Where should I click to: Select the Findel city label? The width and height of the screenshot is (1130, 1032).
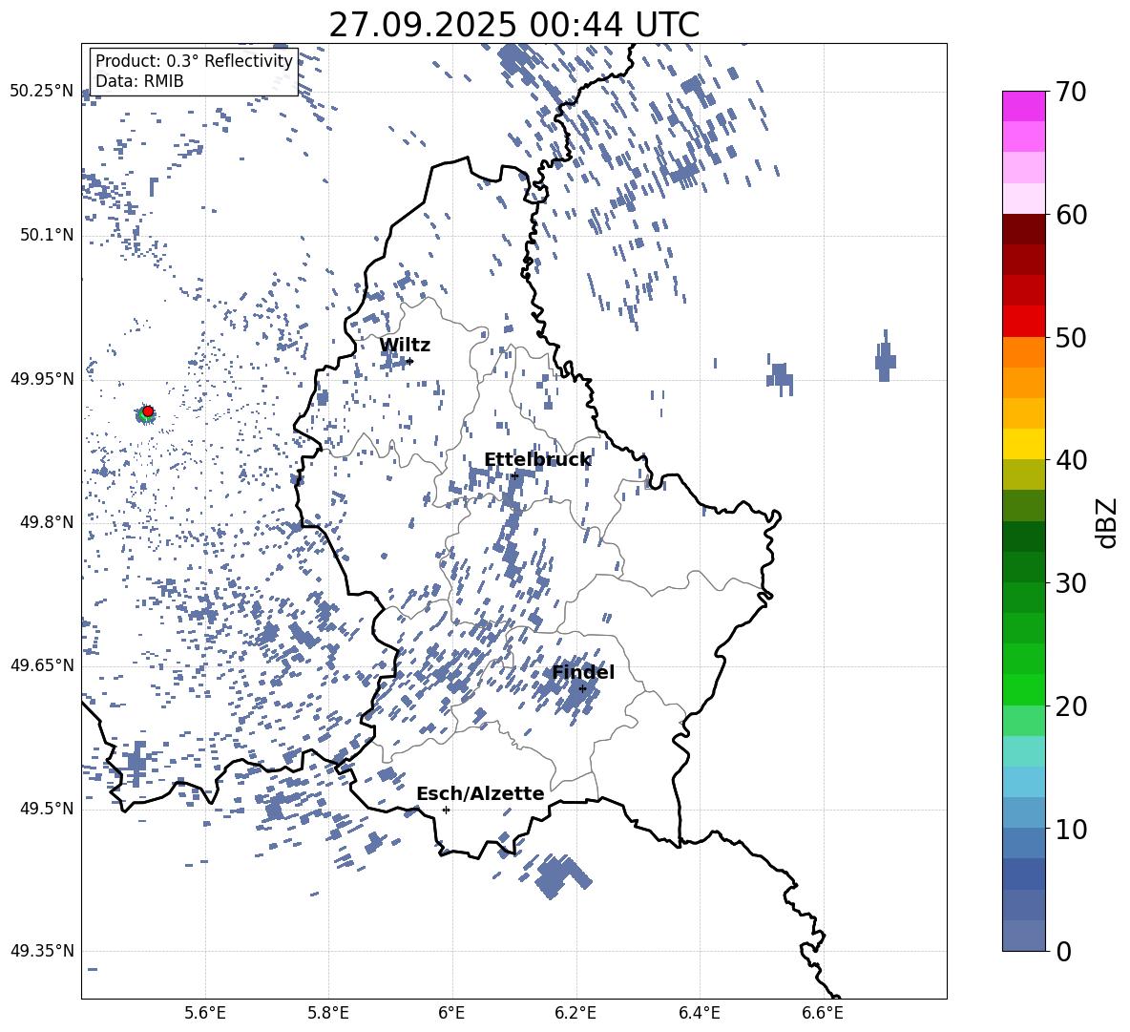coord(583,672)
